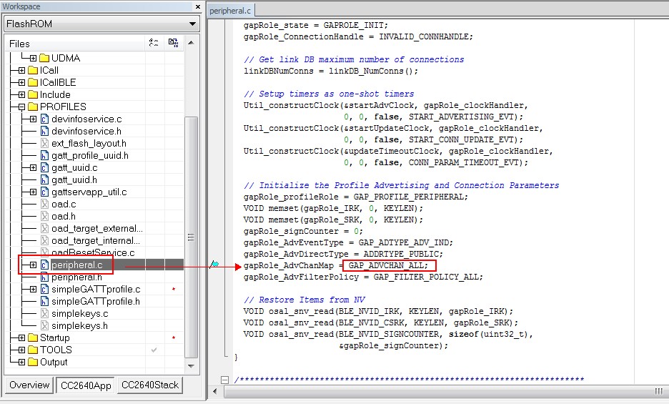Click the configuration membership column icon

[154, 43]
